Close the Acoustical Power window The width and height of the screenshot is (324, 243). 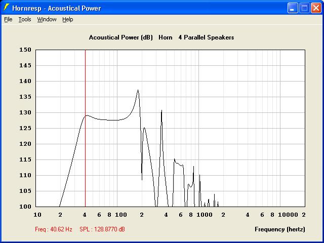tap(316, 8)
